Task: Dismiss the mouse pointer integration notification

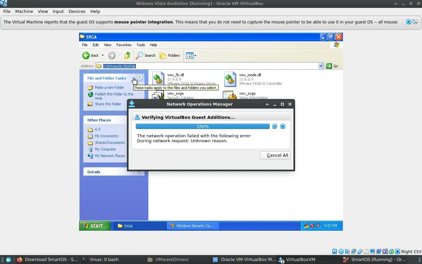Action: point(408,22)
